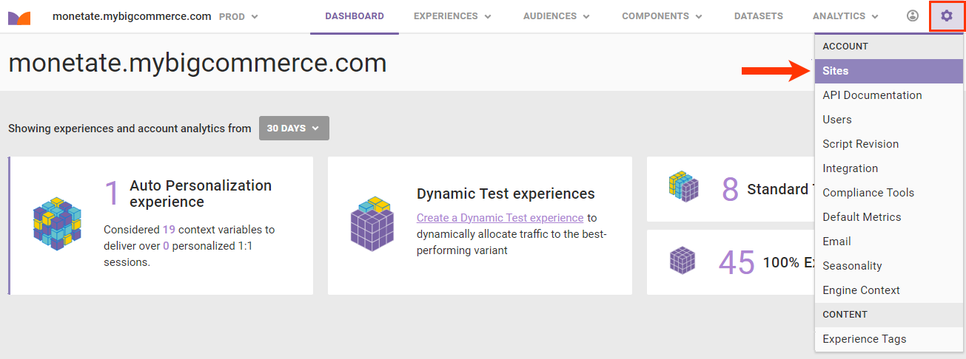Click the Monetate logo icon
This screenshot has width=966, height=359.
(x=19, y=16)
